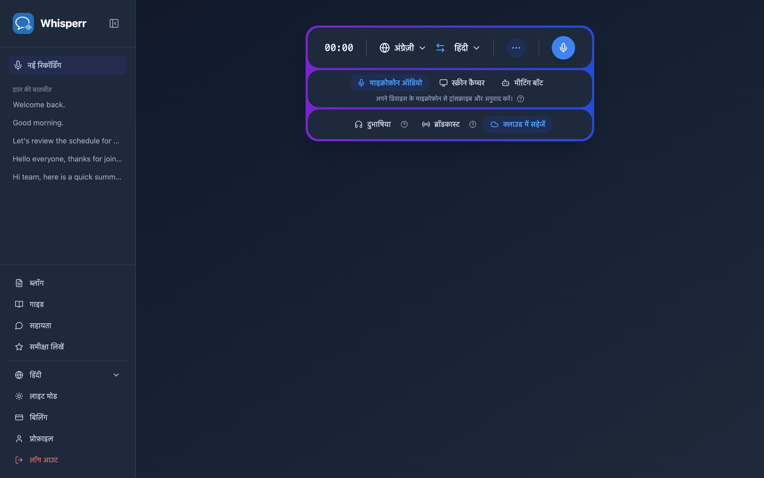Open the गाइड link
This screenshot has width=764, height=478.
67,304
